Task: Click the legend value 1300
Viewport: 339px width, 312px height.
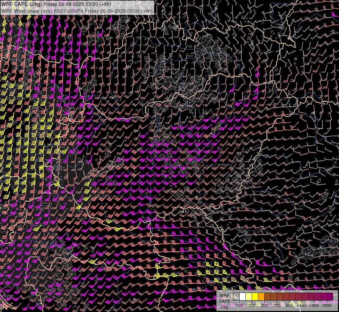Action: click(314, 305)
